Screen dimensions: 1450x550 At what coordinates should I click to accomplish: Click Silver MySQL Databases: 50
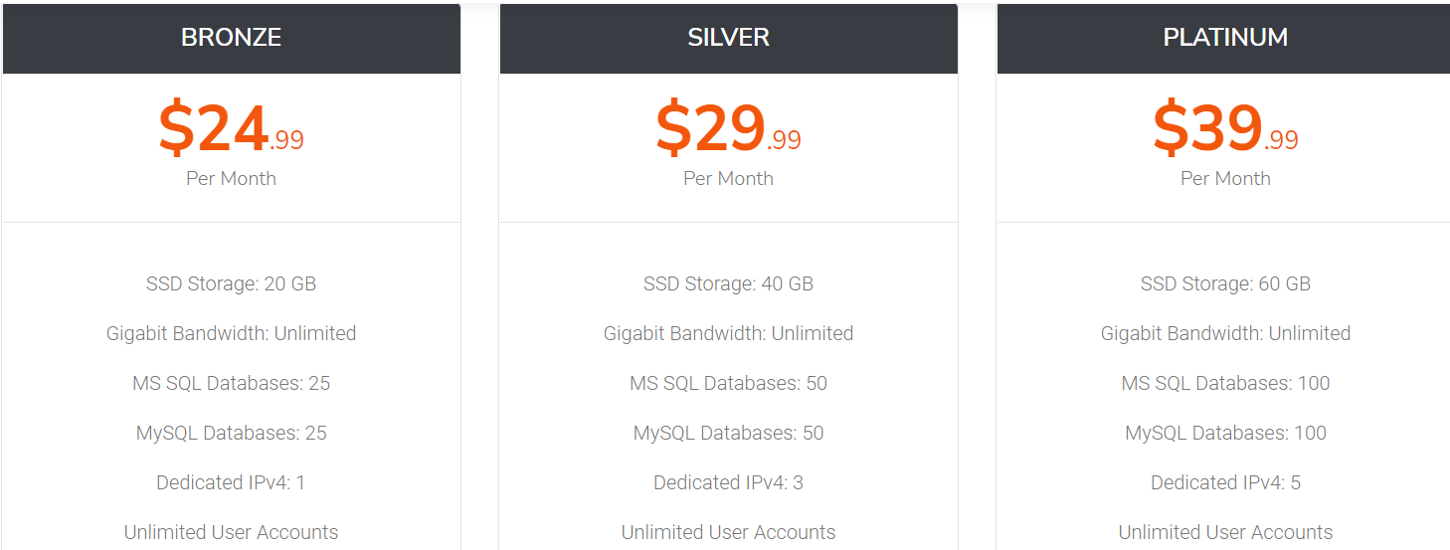pos(728,433)
